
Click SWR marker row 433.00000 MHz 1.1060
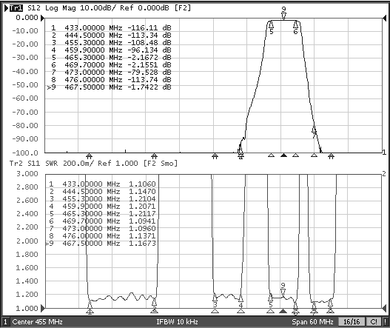102,184
